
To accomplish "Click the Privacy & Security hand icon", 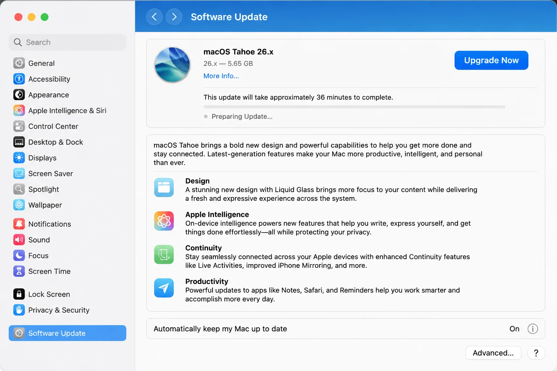I will tap(19, 310).
